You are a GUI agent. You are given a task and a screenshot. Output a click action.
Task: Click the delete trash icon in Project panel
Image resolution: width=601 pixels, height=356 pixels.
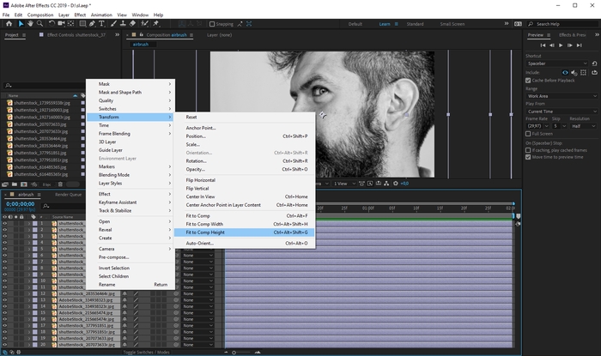(x=60, y=184)
